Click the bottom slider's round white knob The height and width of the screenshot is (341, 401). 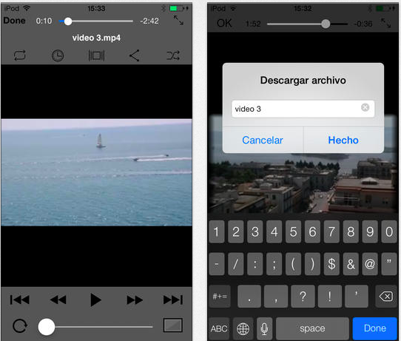pyautogui.click(x=47, y=327)
